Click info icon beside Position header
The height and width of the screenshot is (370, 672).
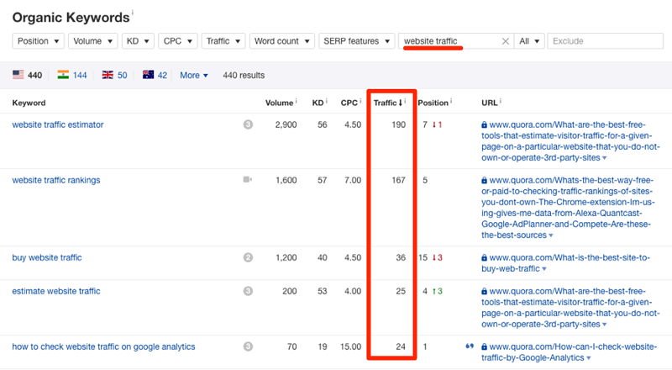click(x=451, y=101)
